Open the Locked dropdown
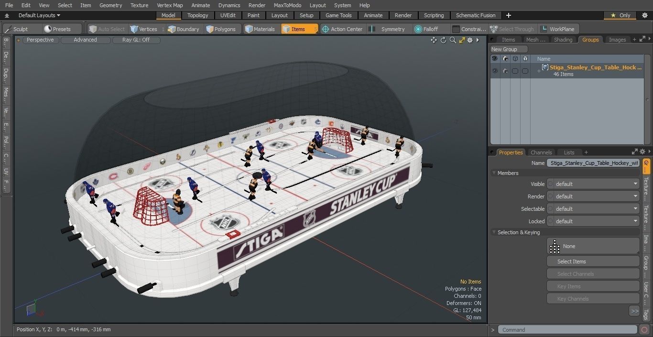Screen dimensions: 653x337 [x=593, y=221]
